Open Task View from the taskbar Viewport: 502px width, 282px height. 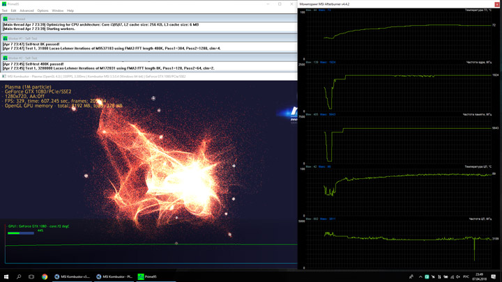(x=31, y=276)
